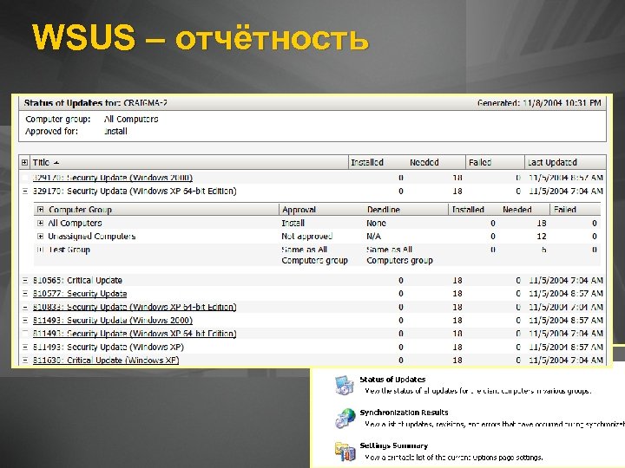Screen dimensions: 625x468
Task: Expand the Unassigned Computers group row
Action: (40, 237)
